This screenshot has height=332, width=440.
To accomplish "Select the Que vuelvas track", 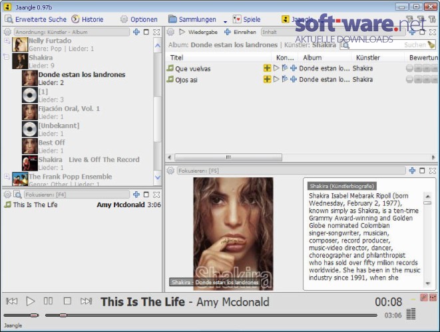I will pyautogui.click(x=193, y=68).
